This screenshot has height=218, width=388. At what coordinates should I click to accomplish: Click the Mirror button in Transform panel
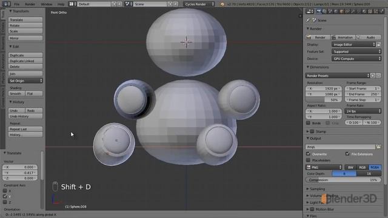coord(25,38)
